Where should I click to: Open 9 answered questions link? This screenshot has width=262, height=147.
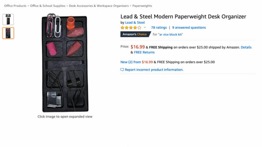pyautogui.click(x=189, y=28)
